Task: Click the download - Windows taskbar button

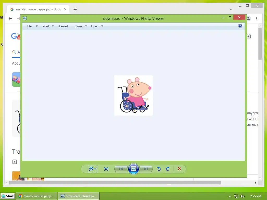Action: 79,196
